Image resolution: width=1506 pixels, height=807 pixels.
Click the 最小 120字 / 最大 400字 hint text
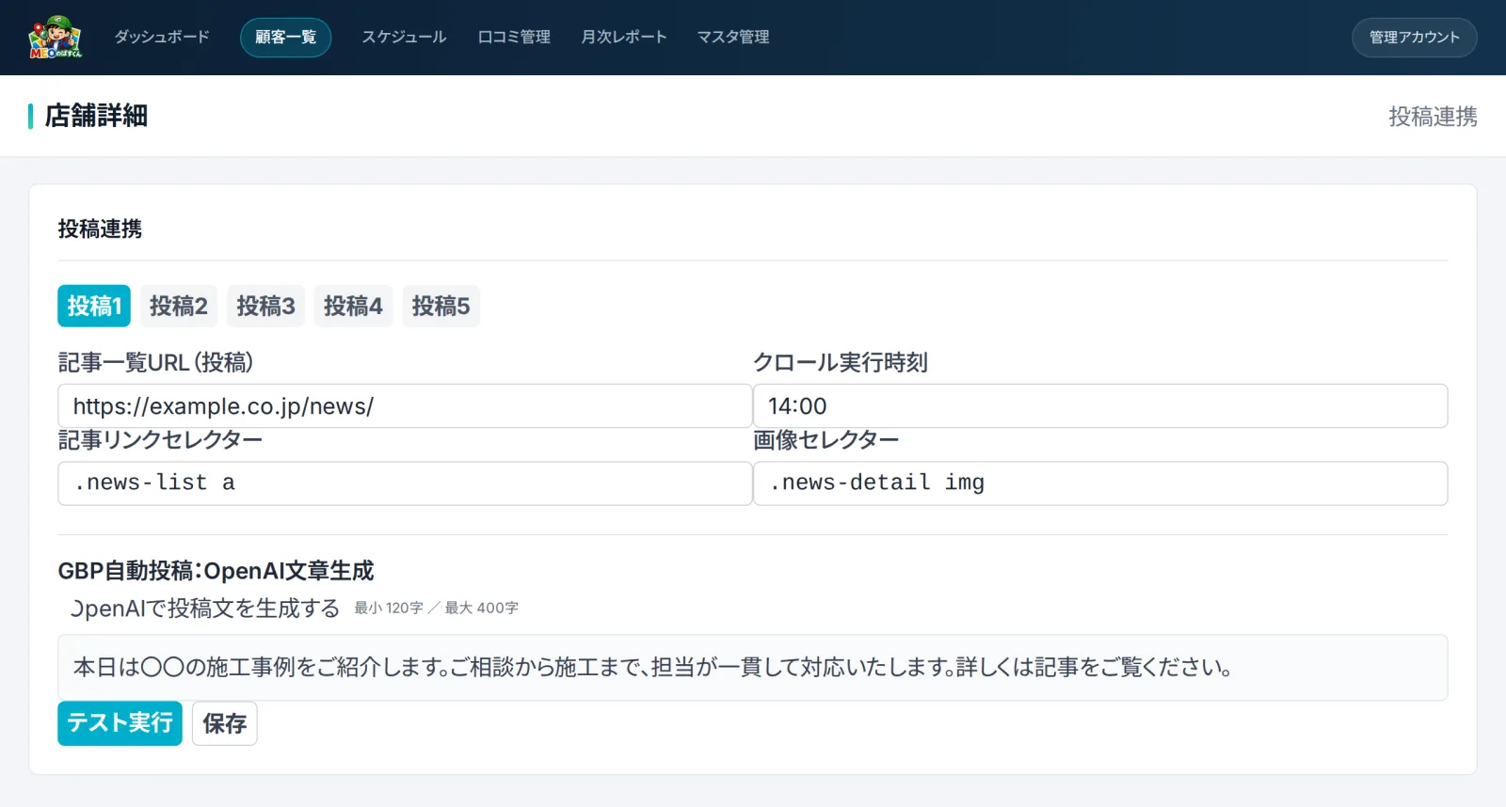click(x=437, y=609)
